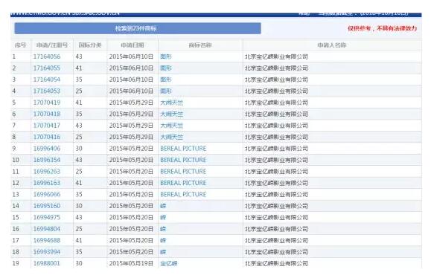Open registration number 16996354

[46, 160]
